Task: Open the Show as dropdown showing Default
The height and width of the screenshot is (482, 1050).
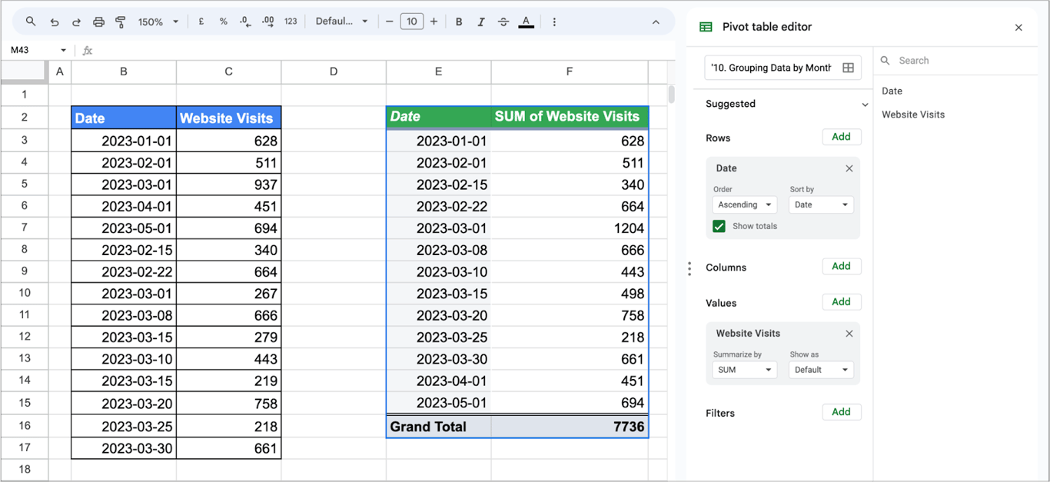Action: (x=821, y=370)
